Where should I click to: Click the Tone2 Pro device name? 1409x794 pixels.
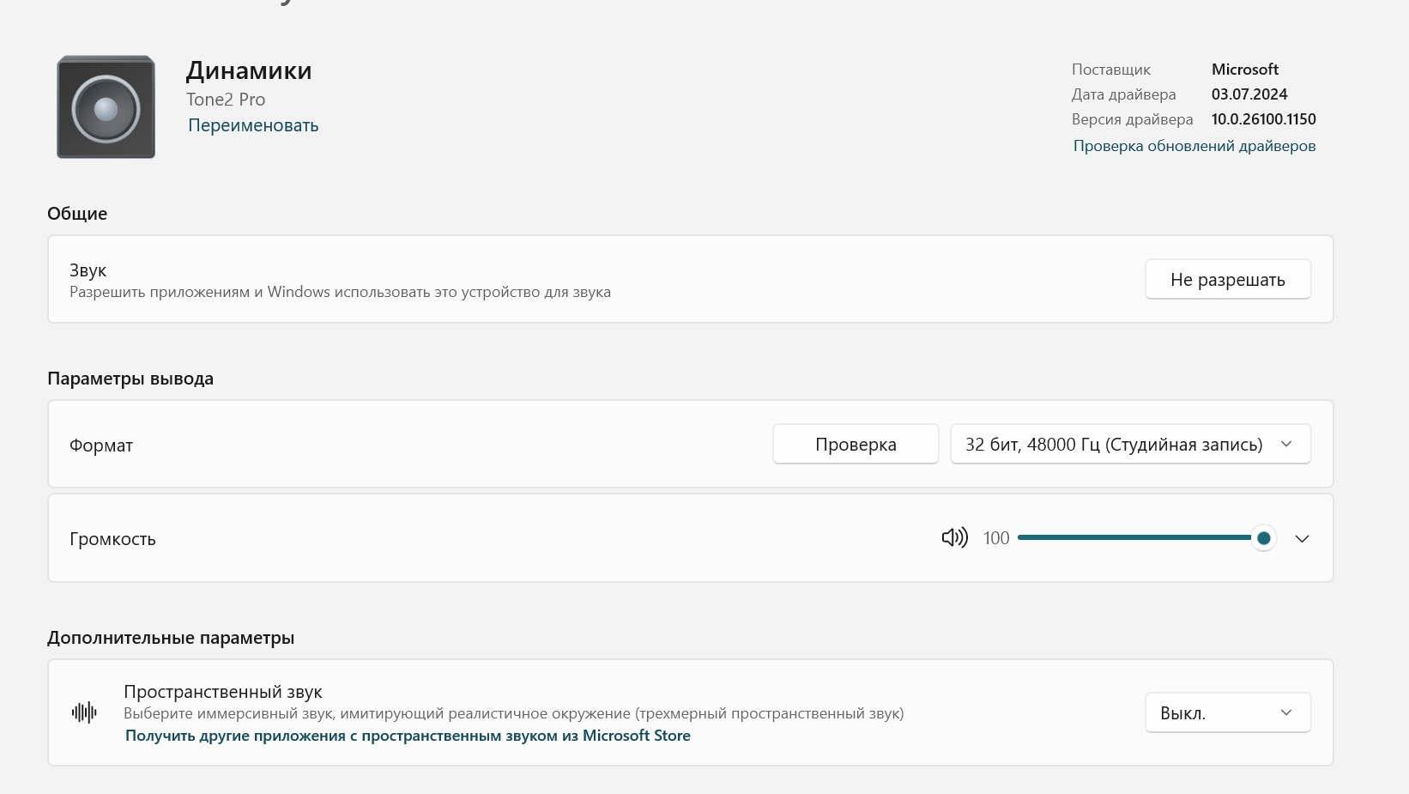[x=226, y=100]
